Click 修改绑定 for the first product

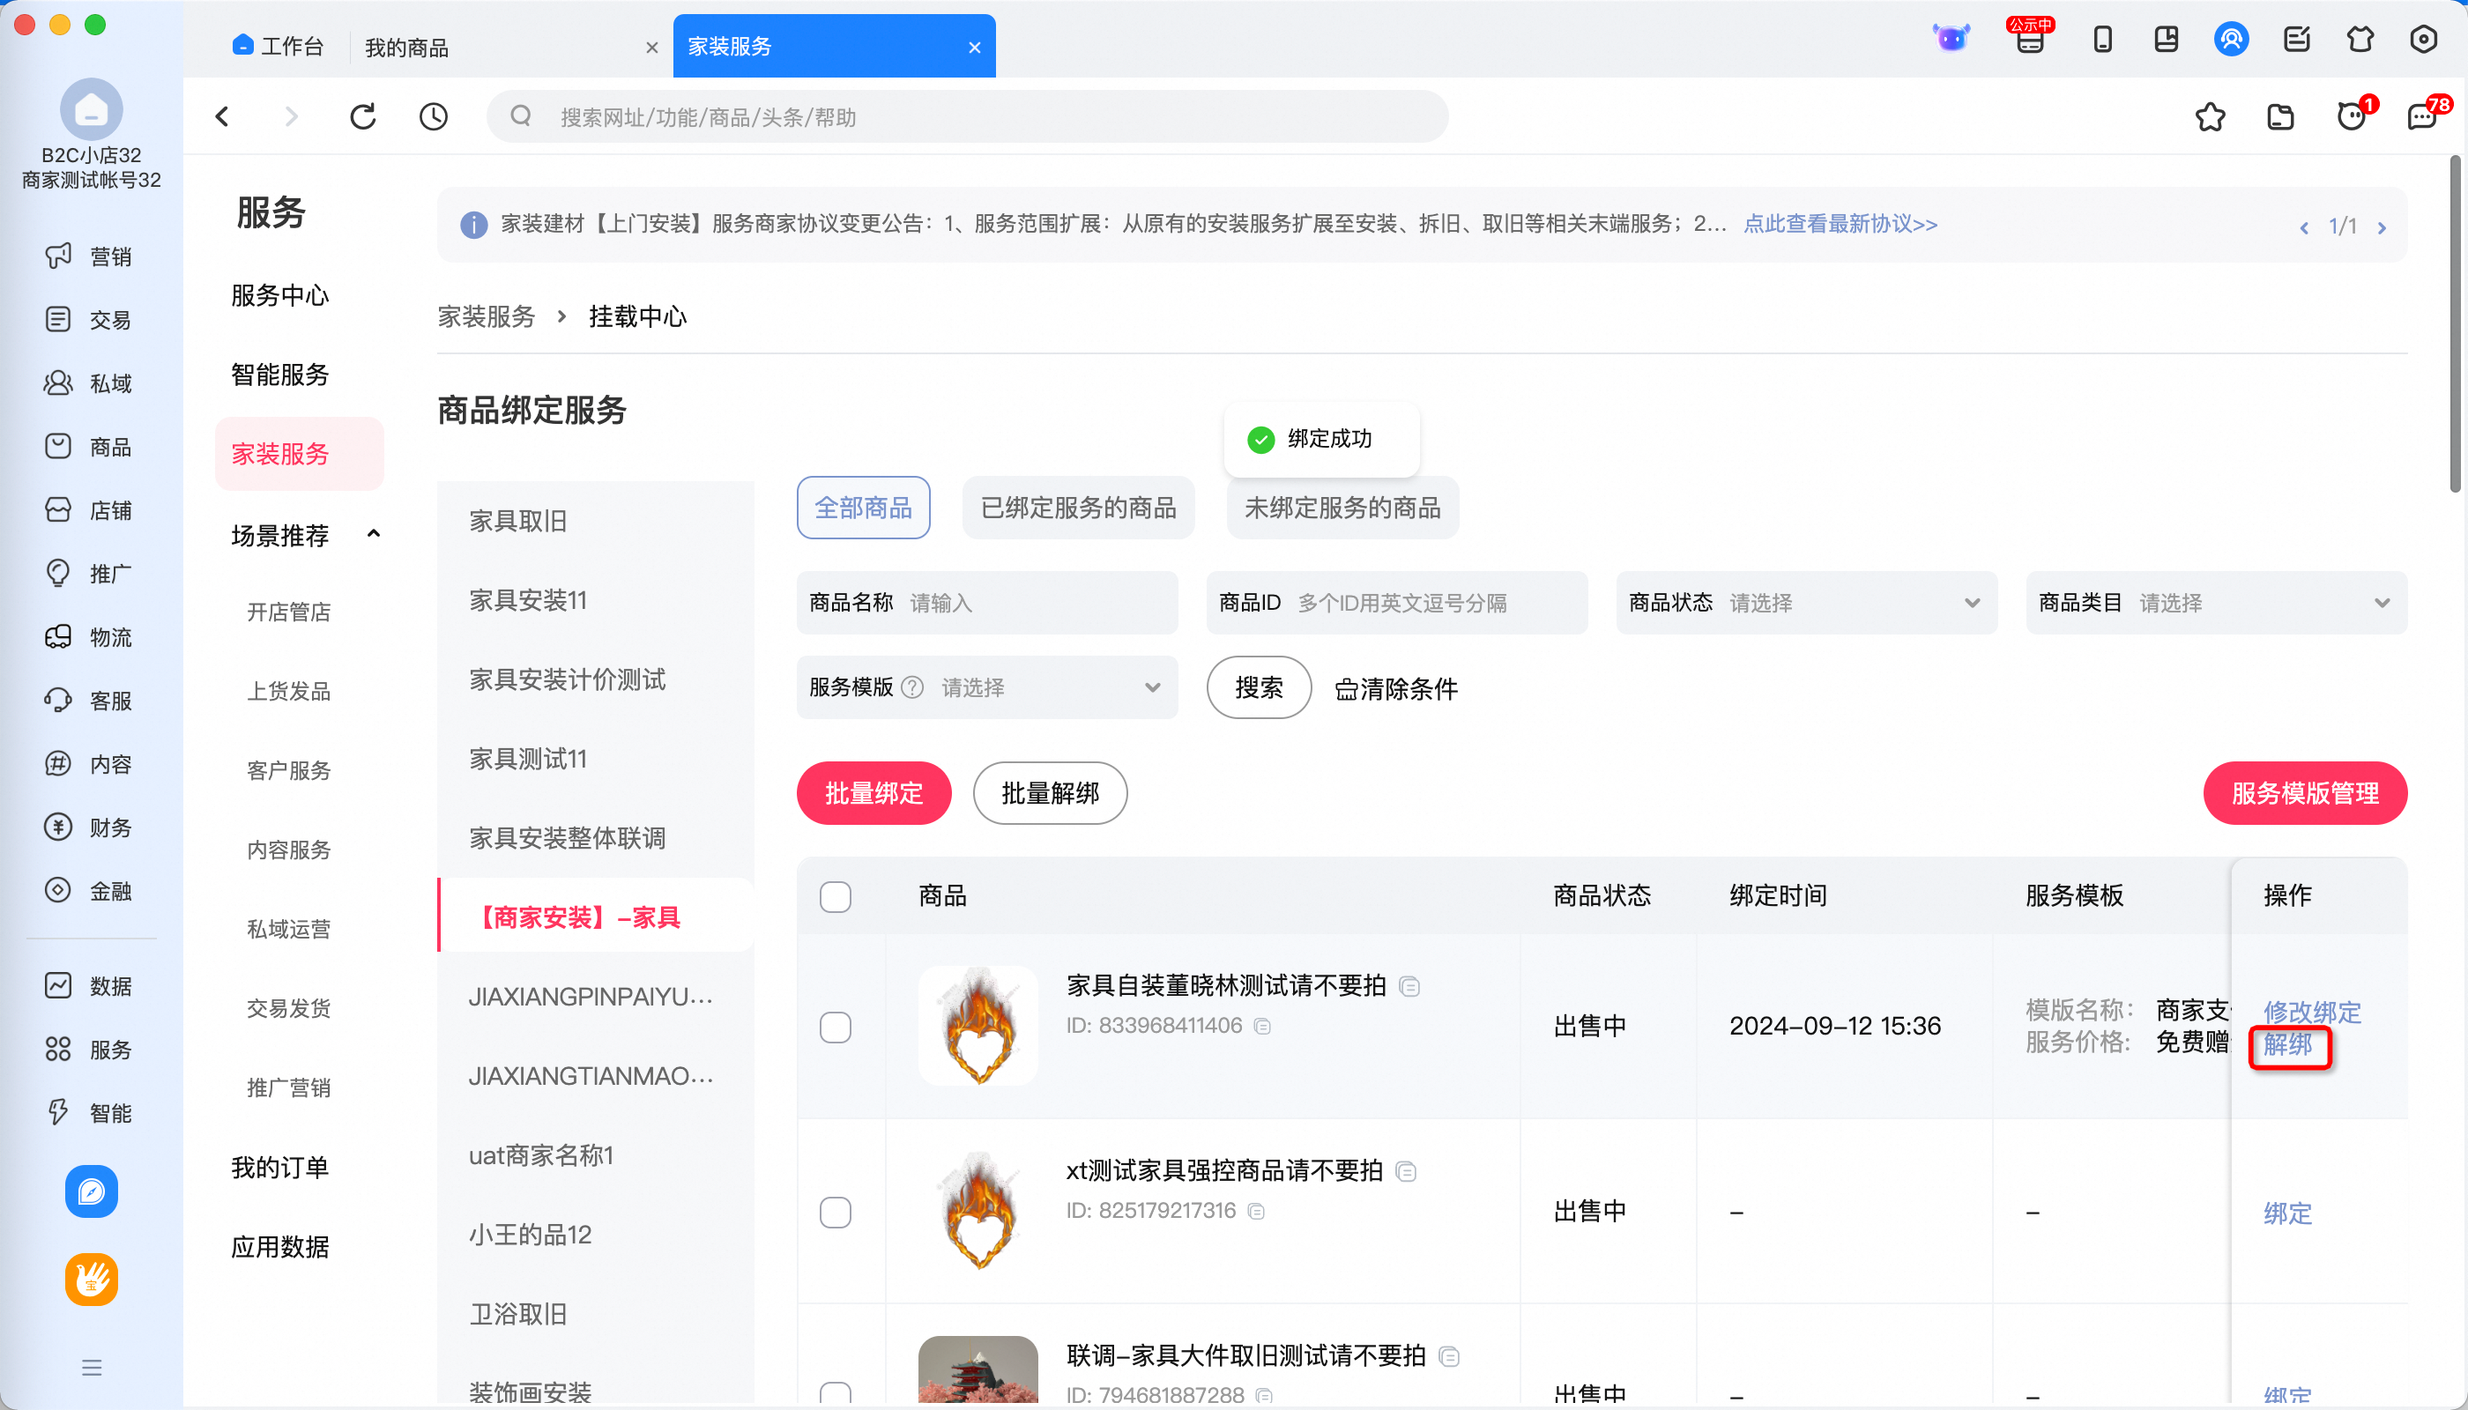pyautogui.click(x=2313, y=1011)
